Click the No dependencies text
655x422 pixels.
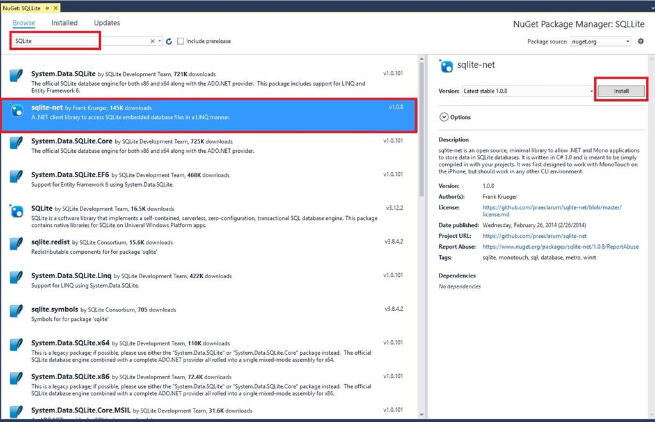(x=459, y=286)
